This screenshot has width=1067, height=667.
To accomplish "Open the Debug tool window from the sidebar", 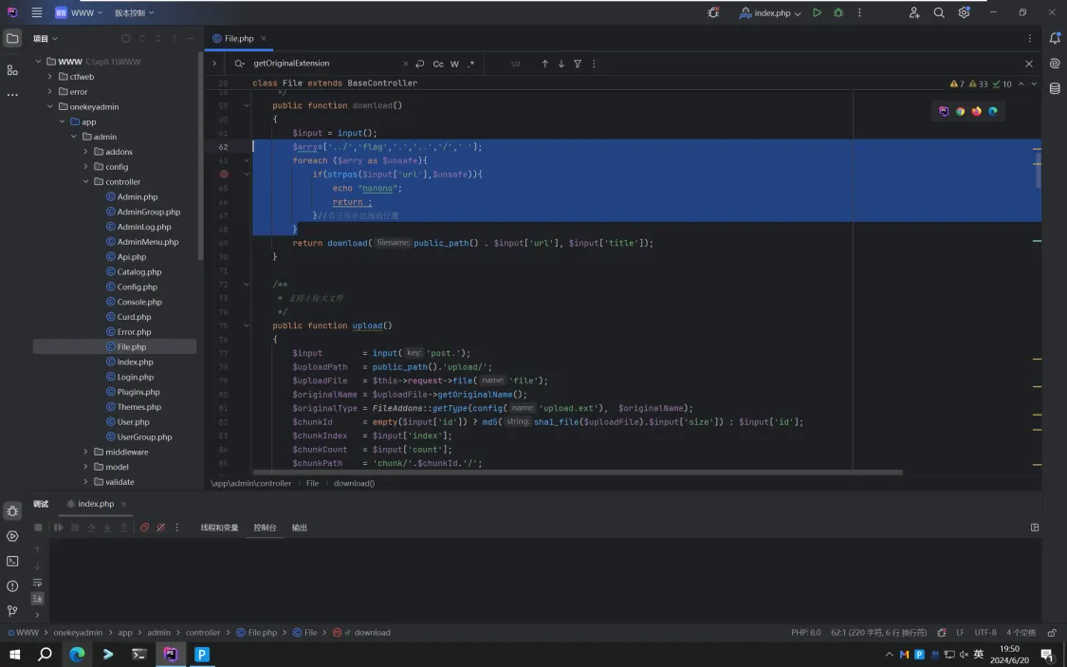I will [x=12, y=511].
